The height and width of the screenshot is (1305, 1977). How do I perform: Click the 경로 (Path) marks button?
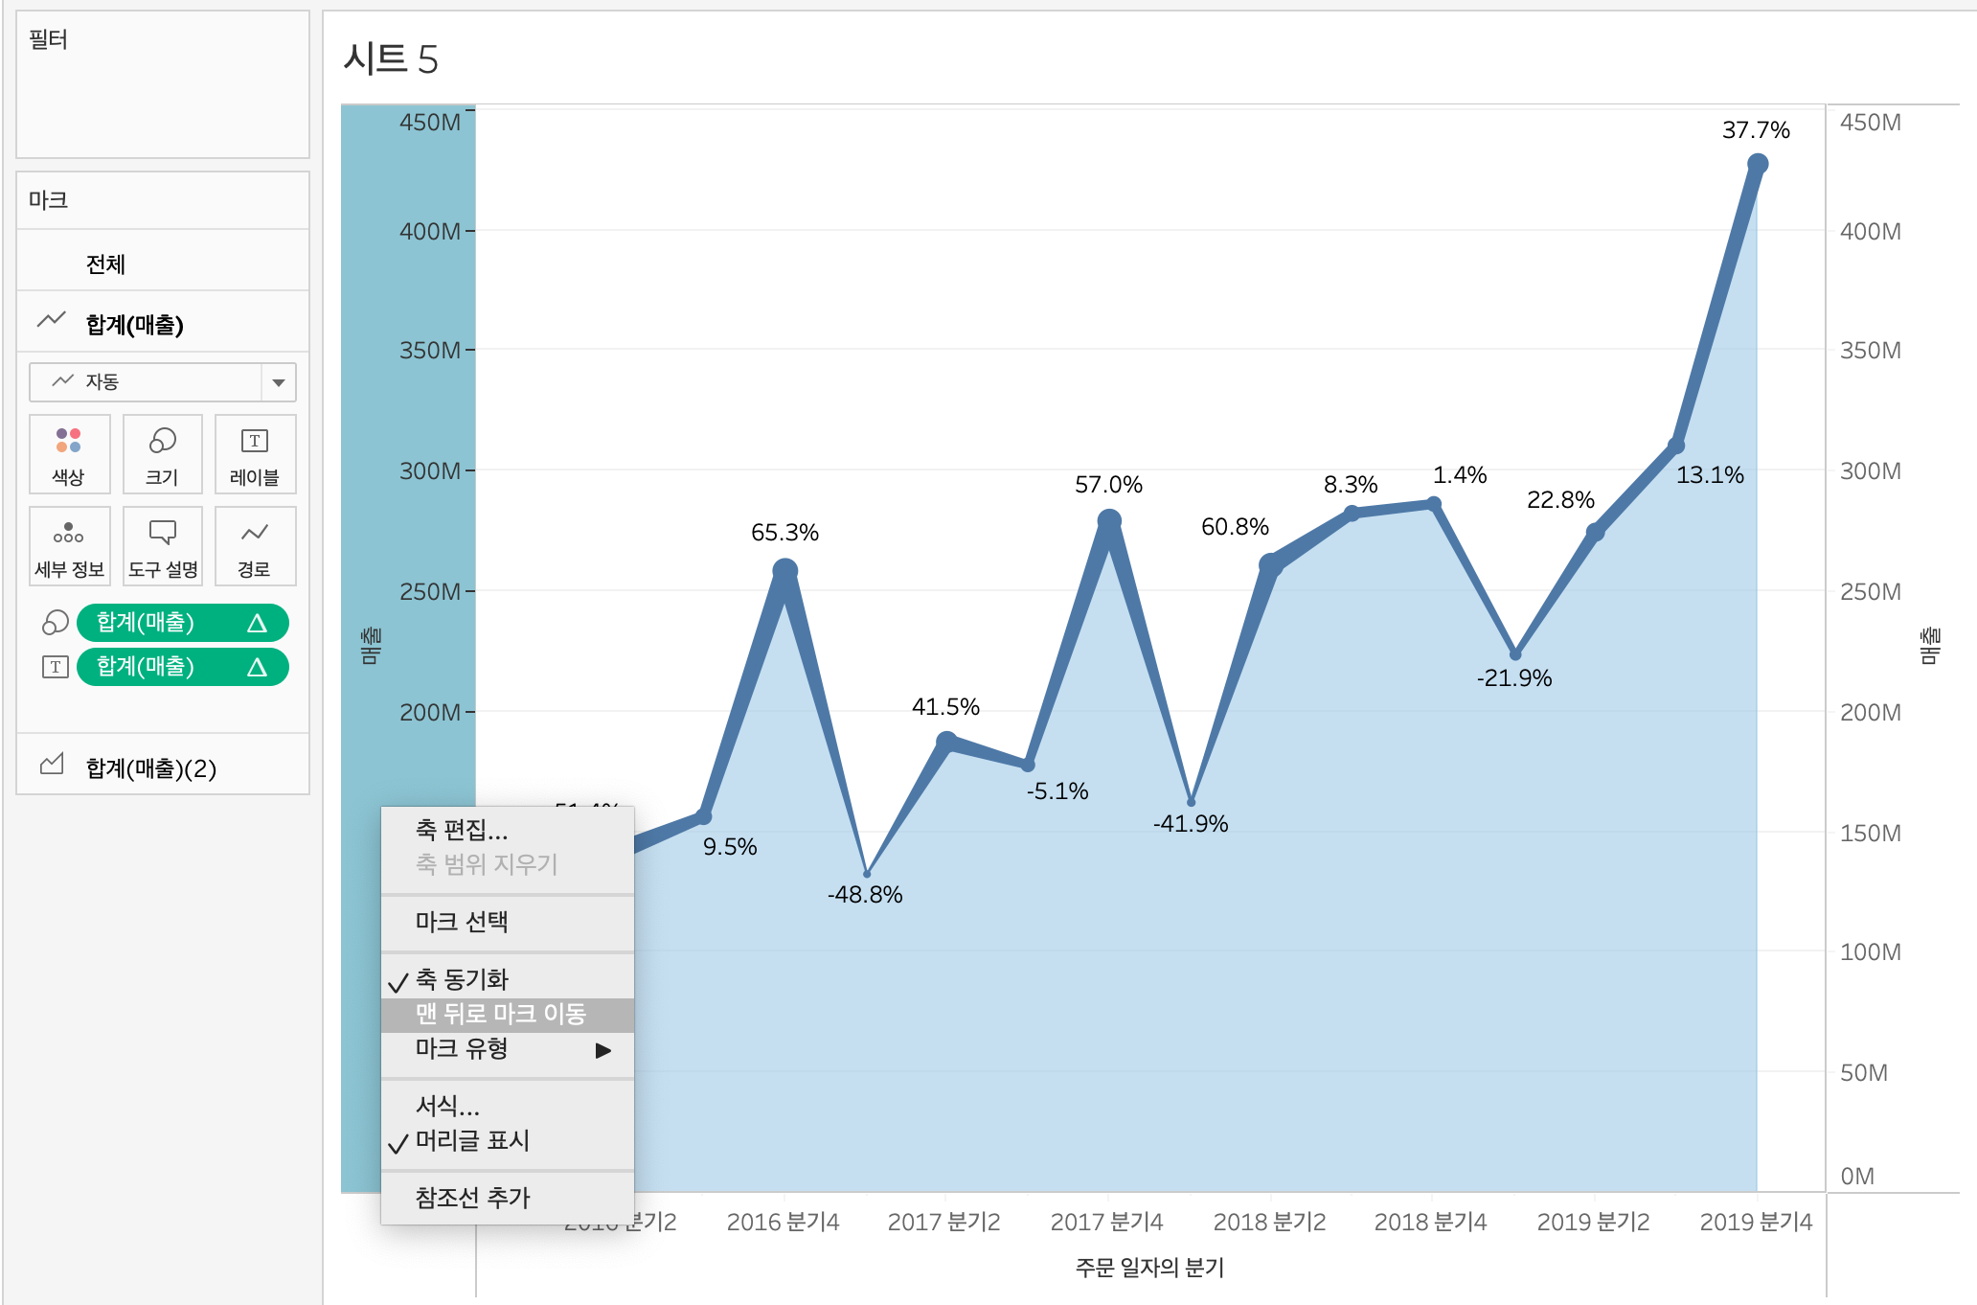point(255,546)
